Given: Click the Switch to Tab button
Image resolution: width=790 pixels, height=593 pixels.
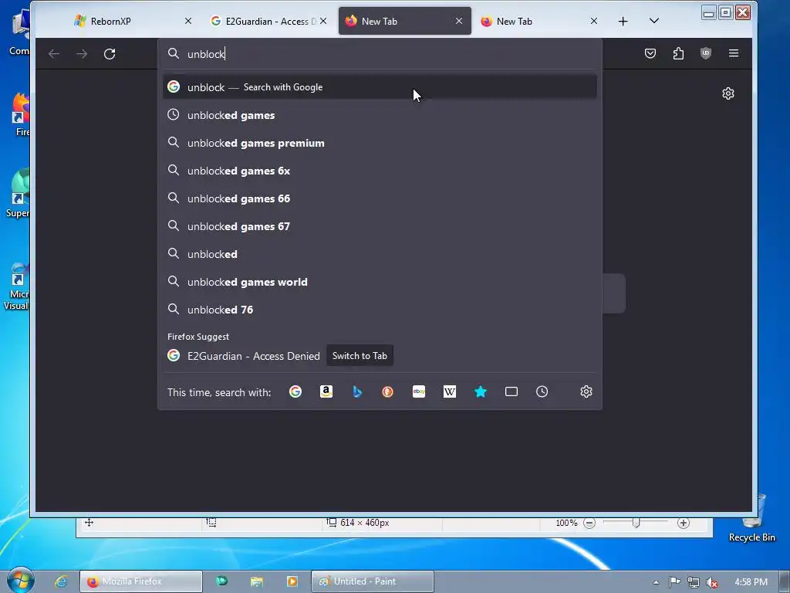Looking at the screenshot, I should [x=360, y=356].
